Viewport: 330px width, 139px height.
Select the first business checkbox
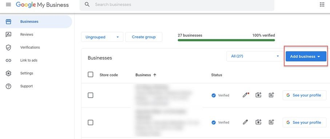[x=91, y=95]
